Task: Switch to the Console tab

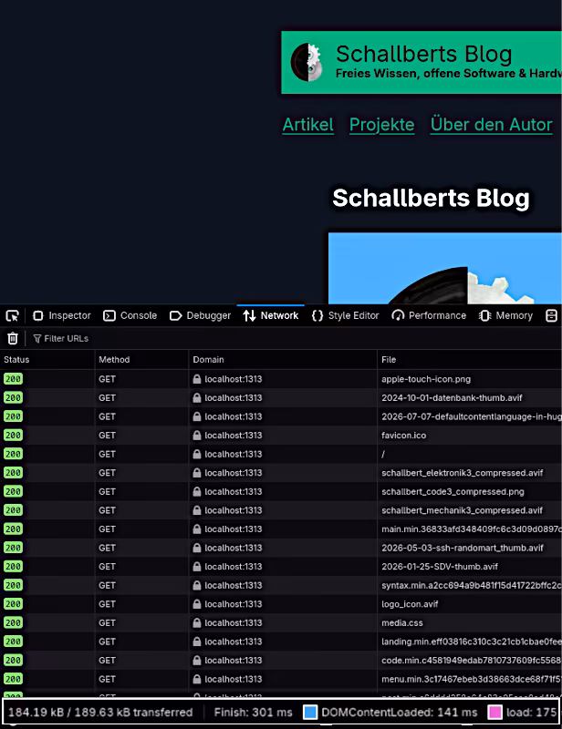Action: point(130,315)
